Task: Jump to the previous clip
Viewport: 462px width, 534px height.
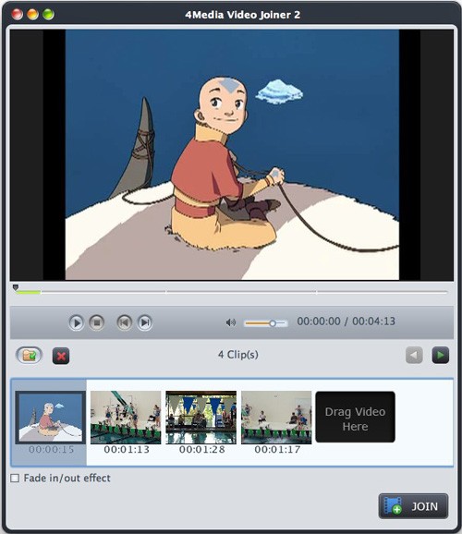Action: tap(125, 322)
